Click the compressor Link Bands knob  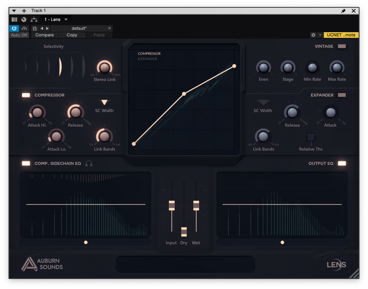point(104,136)
